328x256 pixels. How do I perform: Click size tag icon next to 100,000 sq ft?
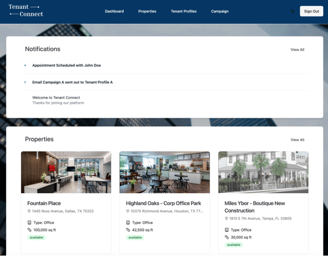point(29,230)
